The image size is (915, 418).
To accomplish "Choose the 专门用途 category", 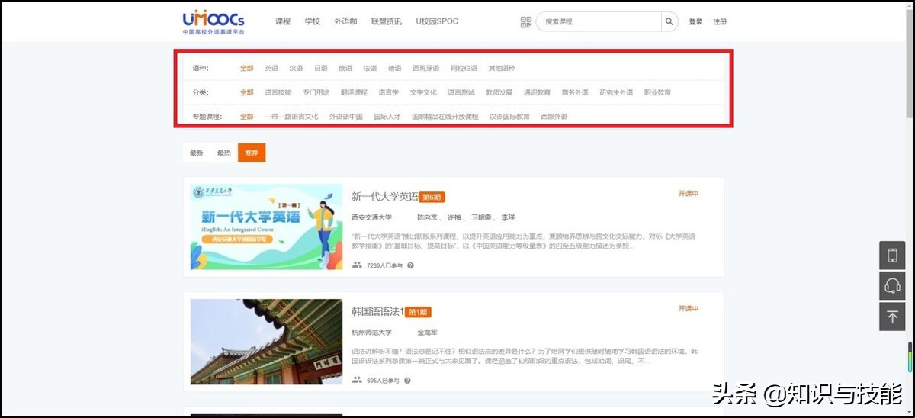I will click(316, 93).
